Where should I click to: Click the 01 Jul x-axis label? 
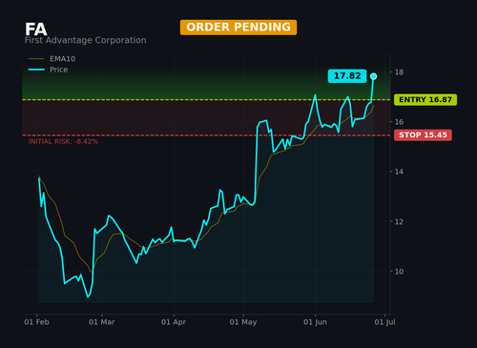[x=384, y=322]
